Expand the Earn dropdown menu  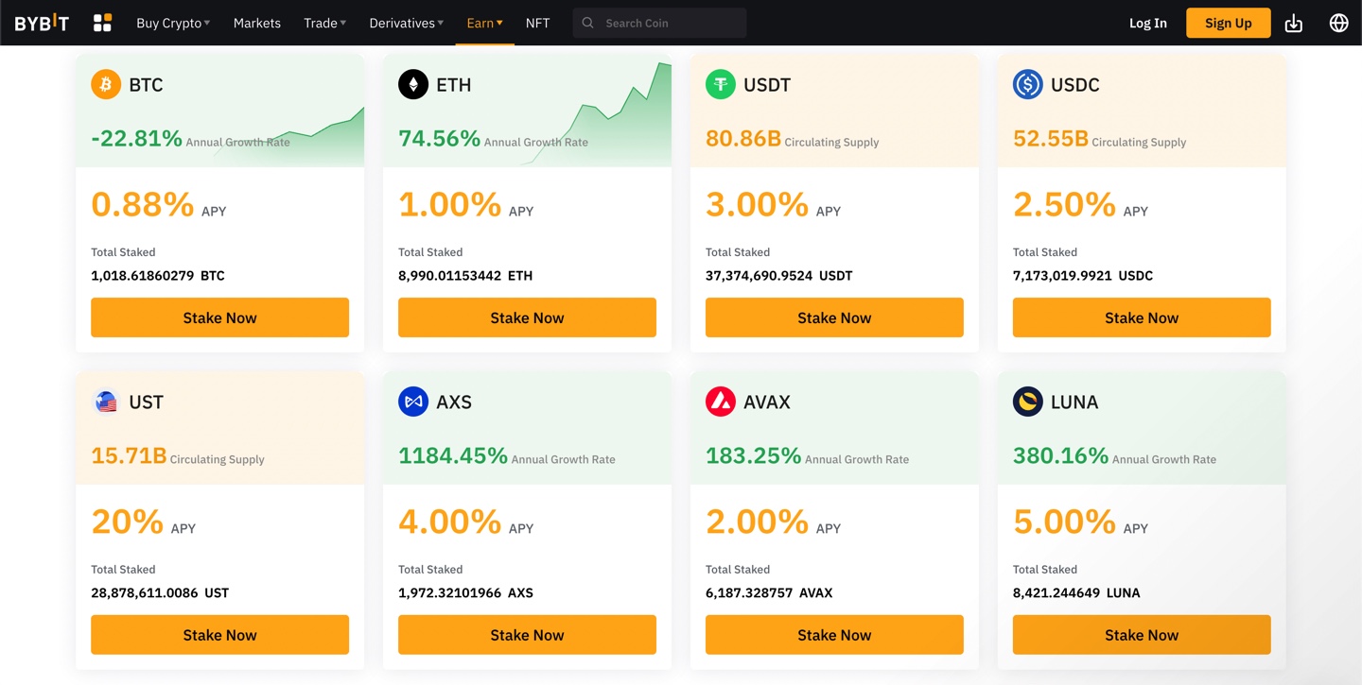[485, 23]
